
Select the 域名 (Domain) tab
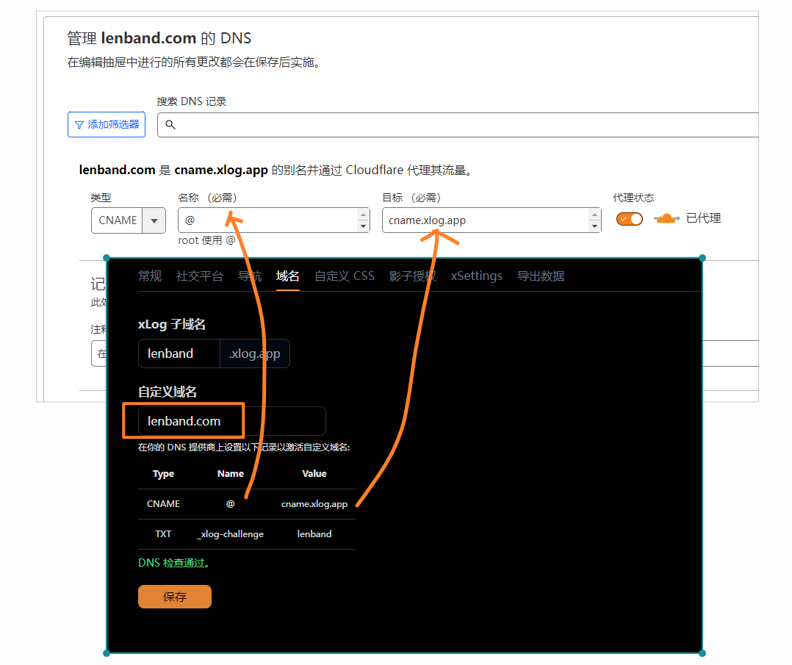pos(288,276)
